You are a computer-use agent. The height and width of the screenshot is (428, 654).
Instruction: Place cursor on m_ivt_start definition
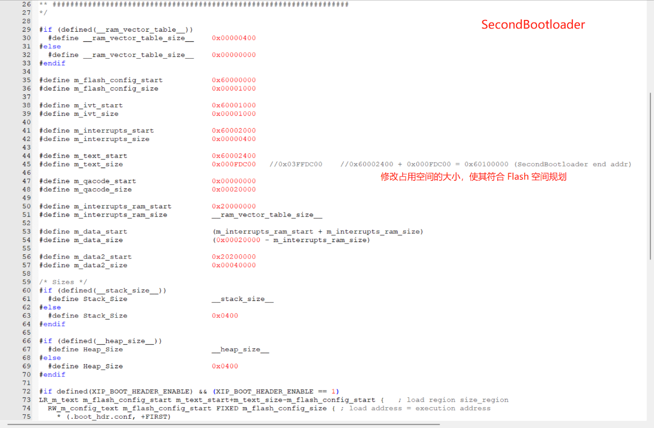pyautogui.click(x=98, y=105)
